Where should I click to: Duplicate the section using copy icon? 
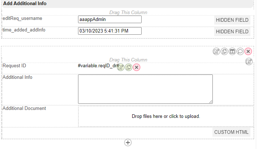pos(224,51)
